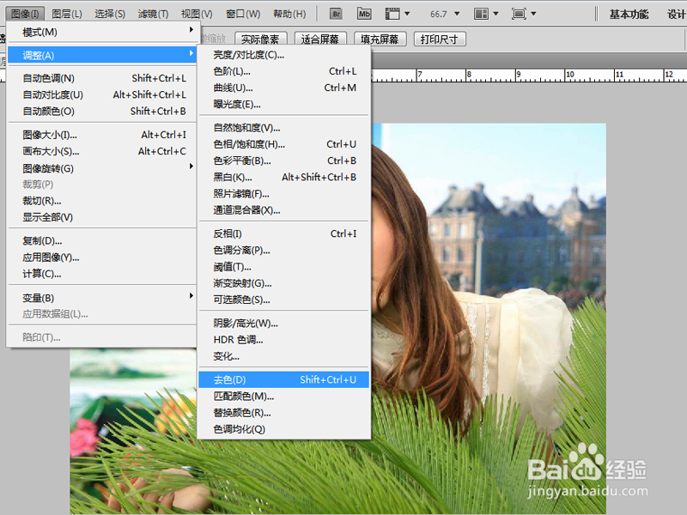This screenshot has width=687, height=515.
Task: Open 阈值(T)... adjustment
Action: point(284,267)
